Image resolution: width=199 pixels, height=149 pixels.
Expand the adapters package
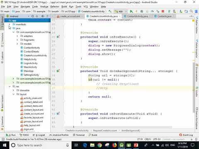tap(17, 36)
